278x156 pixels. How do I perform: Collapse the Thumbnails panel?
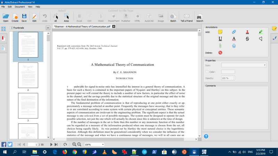click(48, 28)
